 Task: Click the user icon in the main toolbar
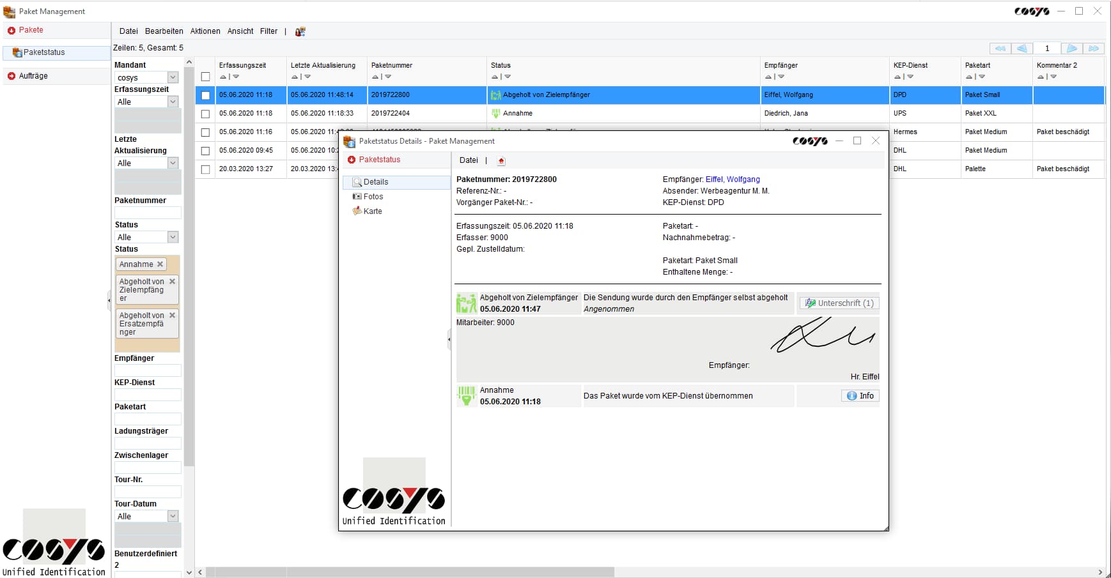point(300,31)
